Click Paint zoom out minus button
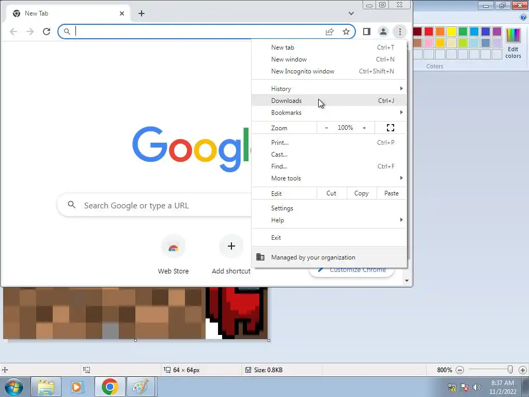This screenshot has height=397, width=529. pyautogui.click(x=459, y=370)
